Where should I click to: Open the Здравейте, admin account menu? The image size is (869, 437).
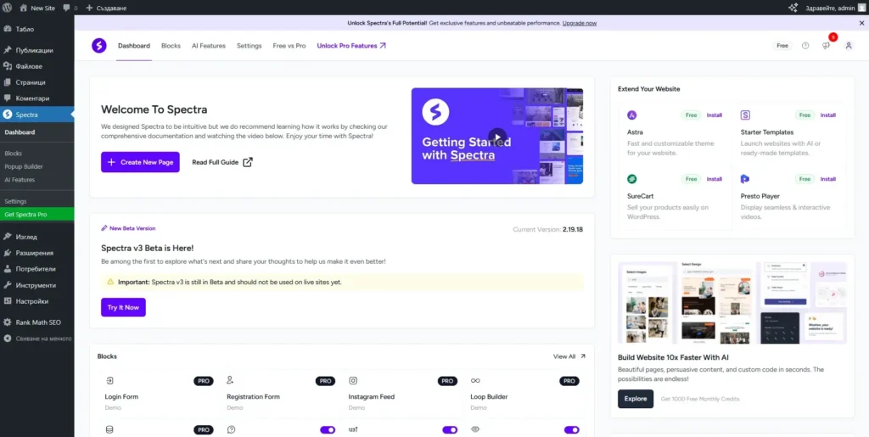[x=835, y=8]
